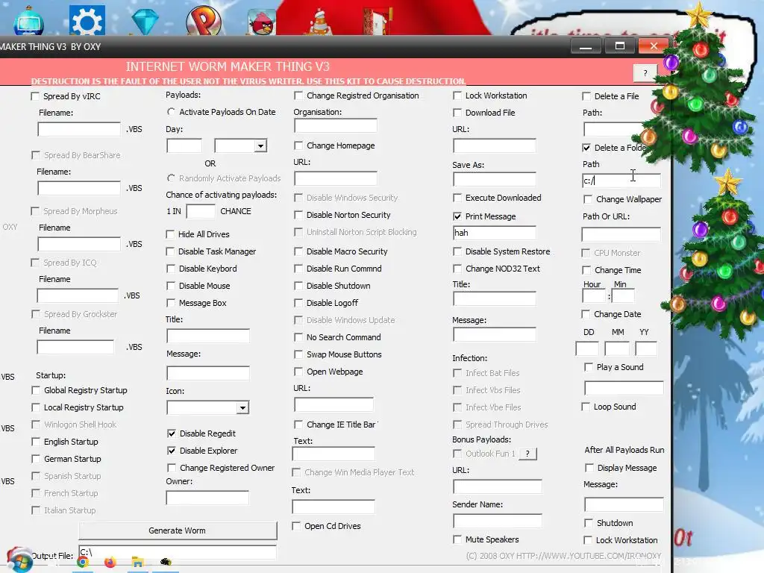
Task: Click the Change Homepage URL field
Action: point(336,178)
